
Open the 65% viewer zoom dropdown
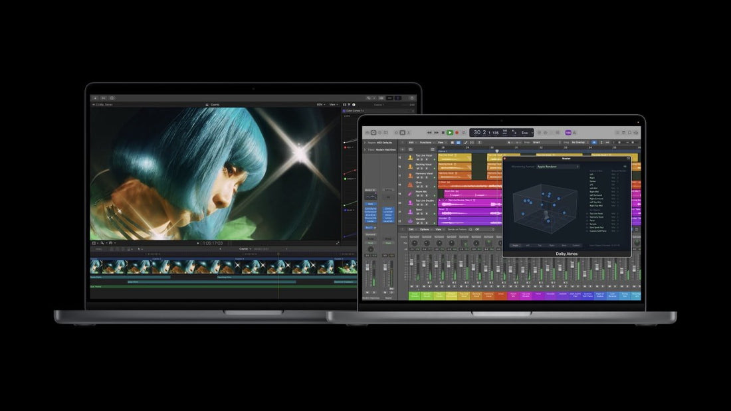click(321, 105)
